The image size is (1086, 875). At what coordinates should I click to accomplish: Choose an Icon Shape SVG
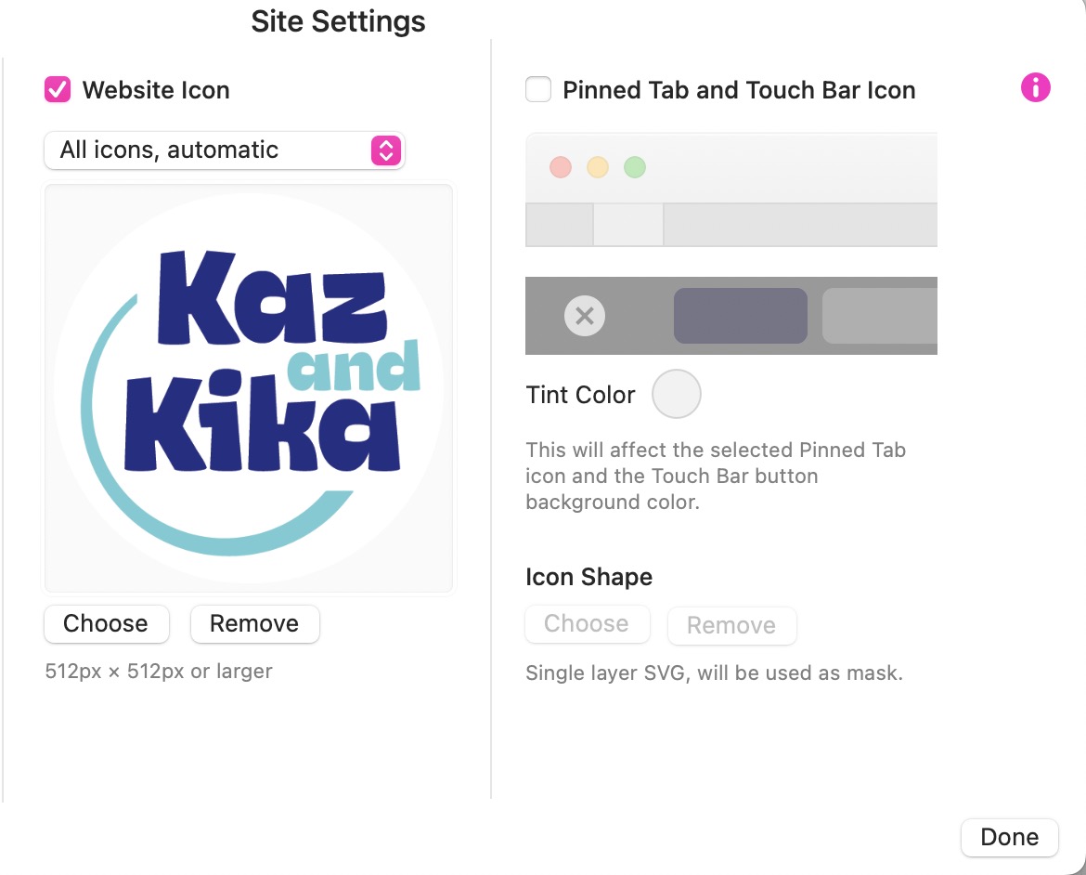(588, 624)
